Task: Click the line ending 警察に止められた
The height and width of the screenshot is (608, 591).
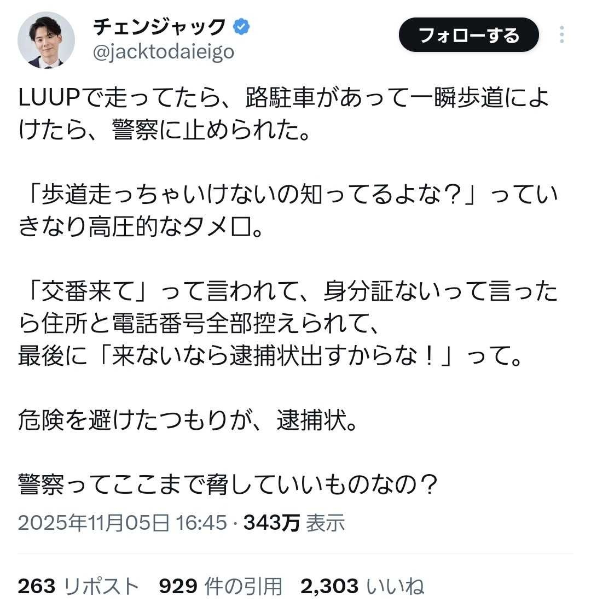Action: (165, 131)
